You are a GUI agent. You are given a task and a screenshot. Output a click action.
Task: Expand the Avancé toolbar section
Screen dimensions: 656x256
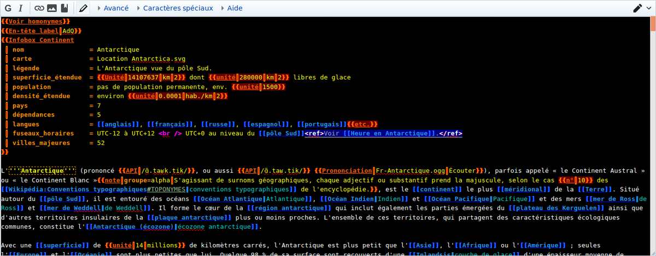point(113,8)
